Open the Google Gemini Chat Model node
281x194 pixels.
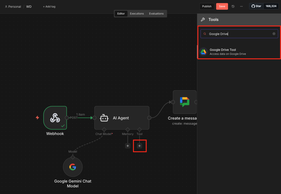[x=72, y=167]
